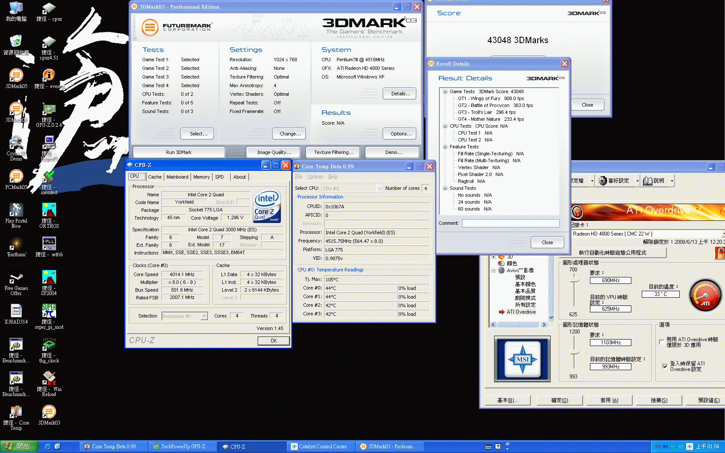
Task: Open the Options menu in Core Temp
Action: pos(315,176)
